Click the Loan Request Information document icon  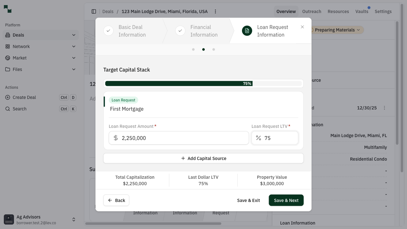point(247,31)
